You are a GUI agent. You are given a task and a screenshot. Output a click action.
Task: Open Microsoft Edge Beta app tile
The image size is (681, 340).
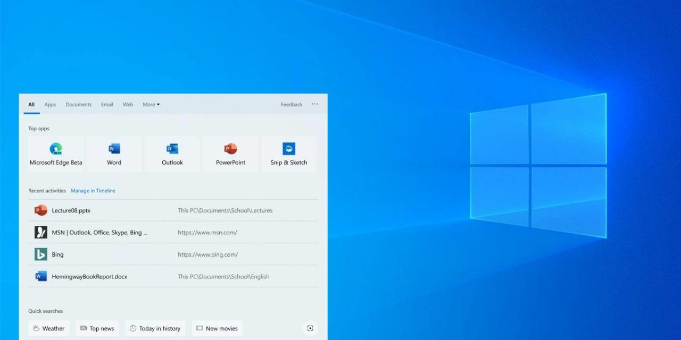click(x=56, y=154)
